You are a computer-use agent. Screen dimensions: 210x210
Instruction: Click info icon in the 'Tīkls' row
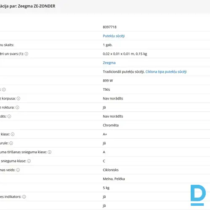(4, 89)
